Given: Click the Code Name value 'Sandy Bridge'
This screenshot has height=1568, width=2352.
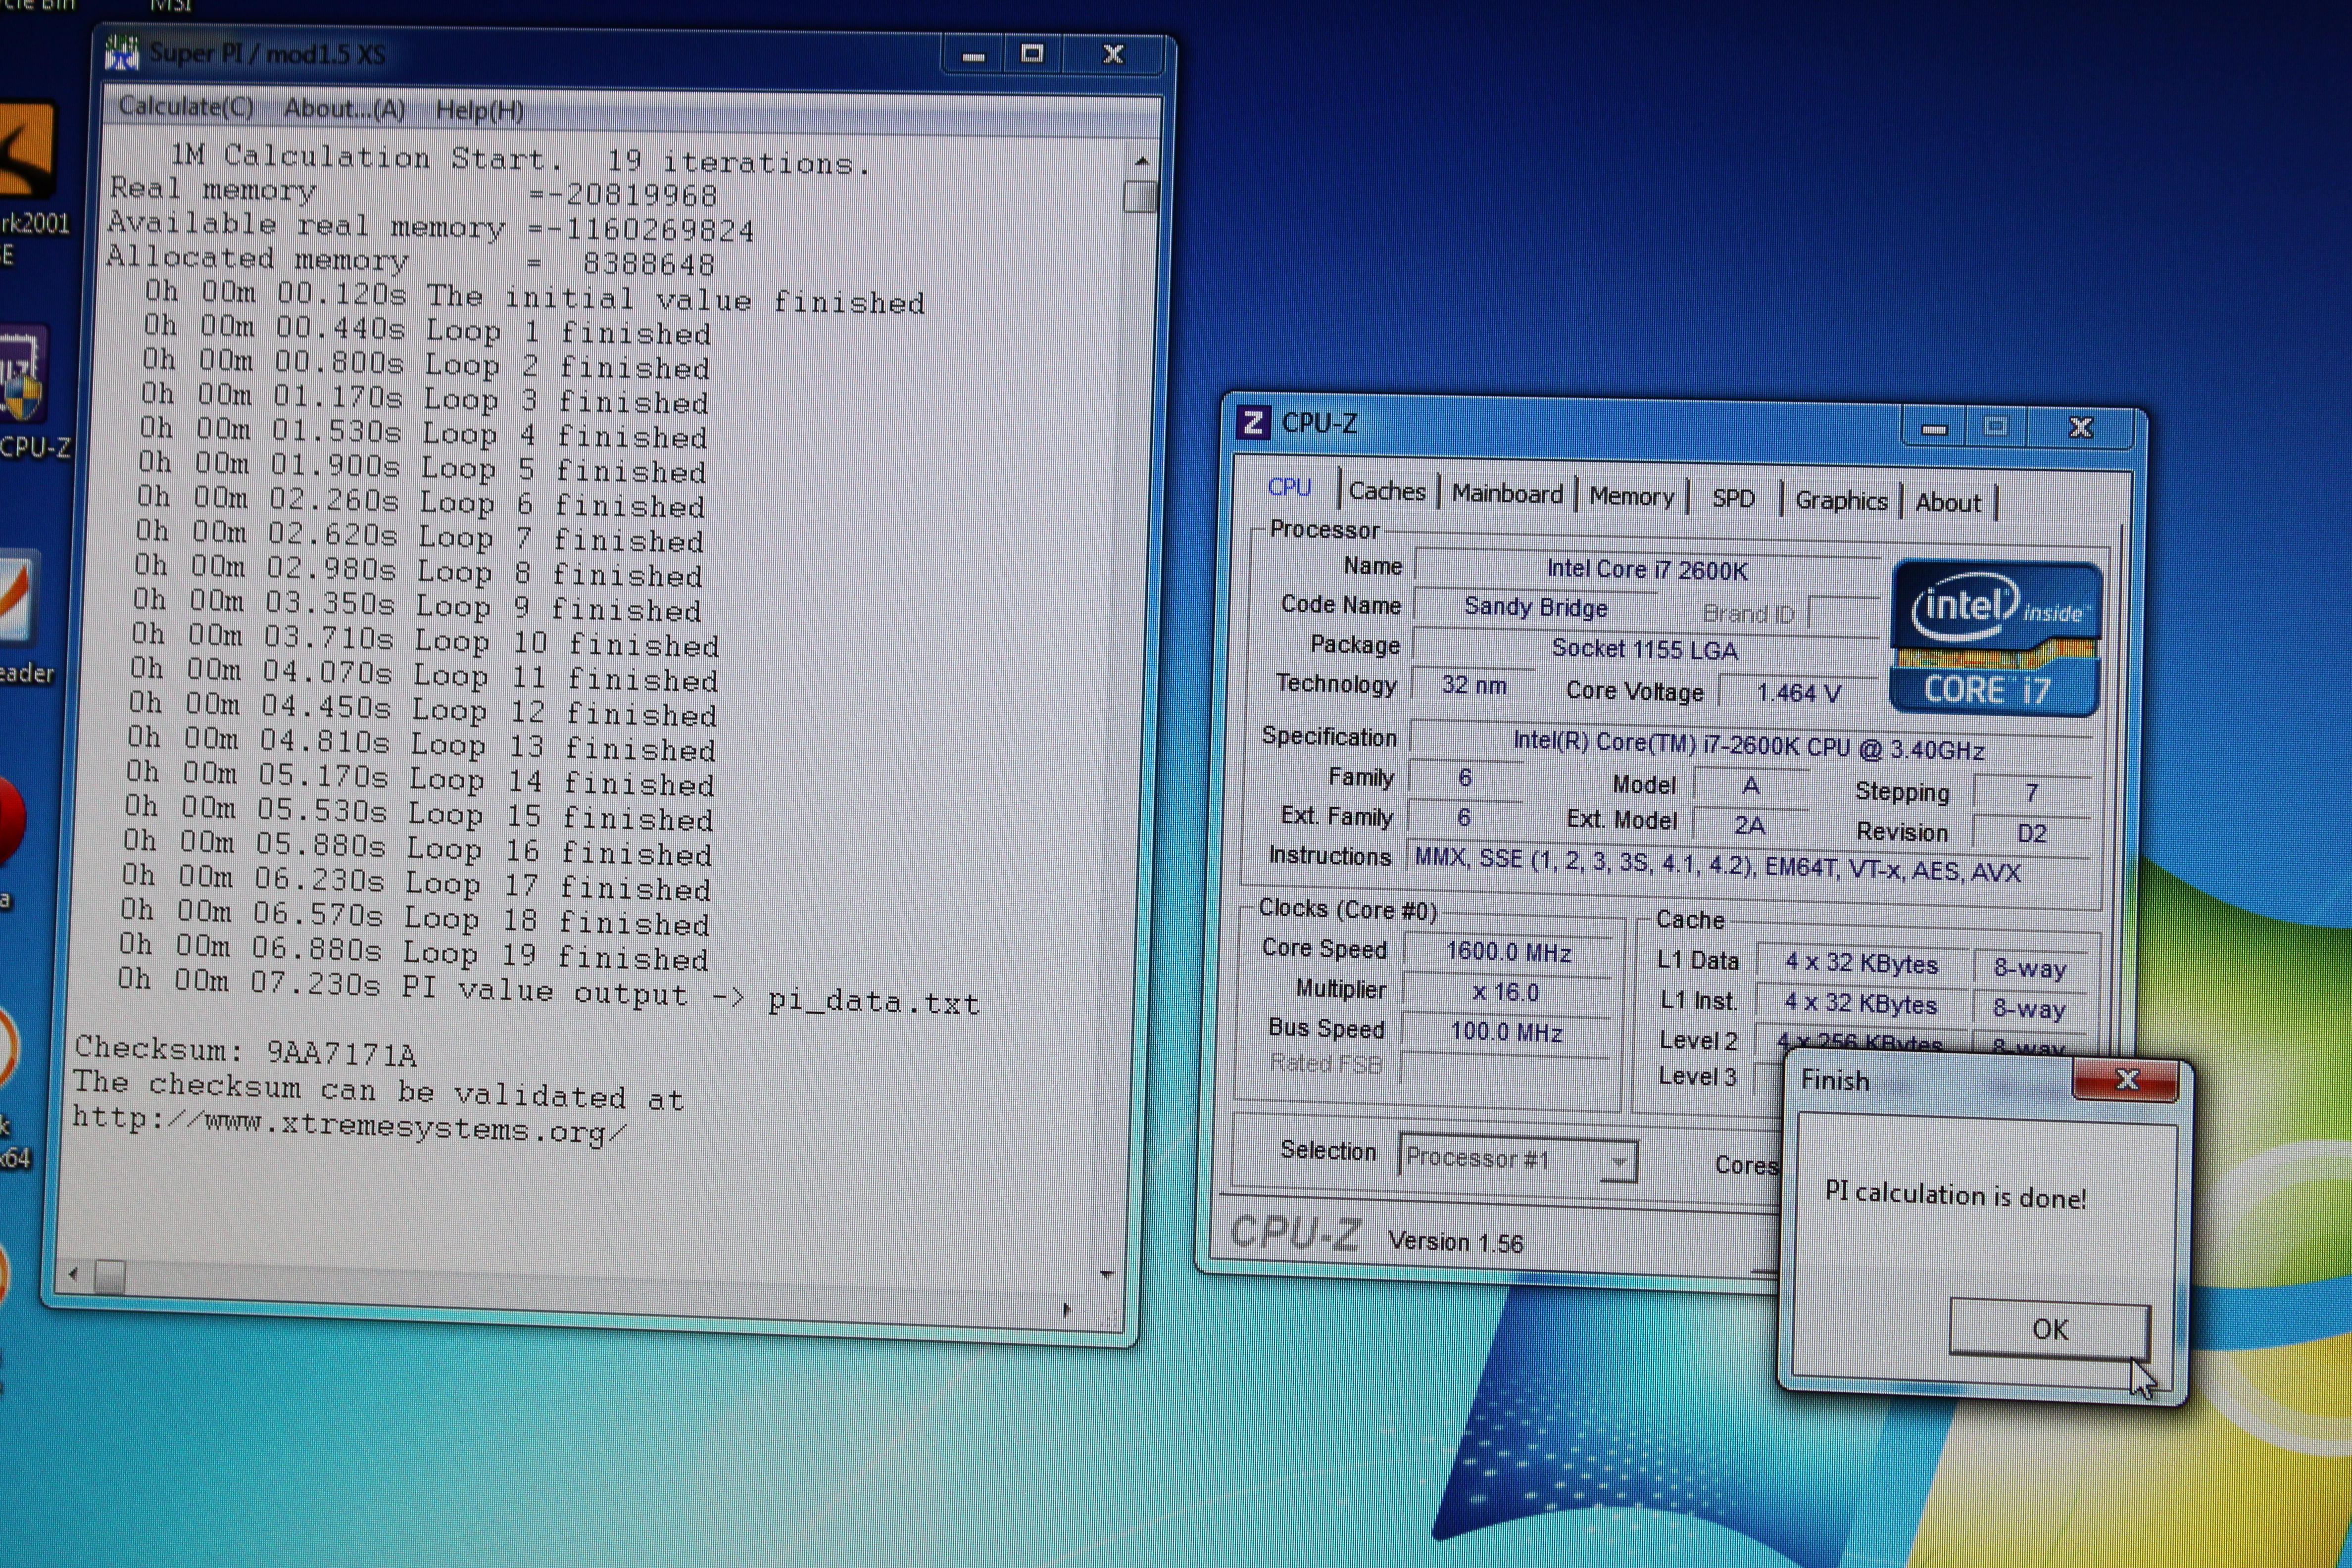Looking at the screenshot, I should 1536,607.
